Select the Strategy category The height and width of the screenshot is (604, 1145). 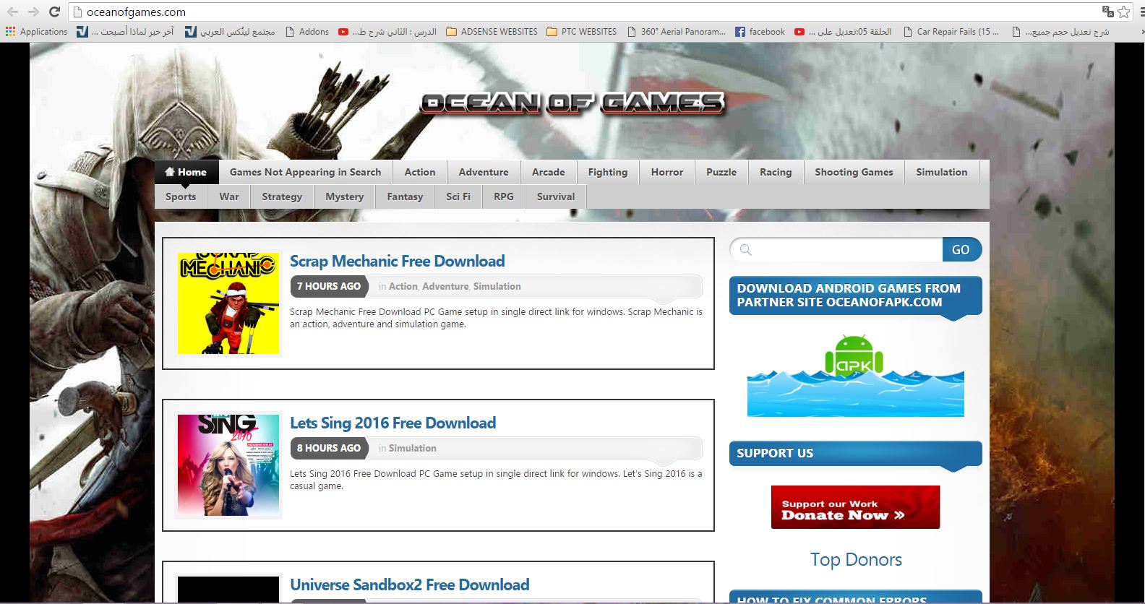pos(282,197)
